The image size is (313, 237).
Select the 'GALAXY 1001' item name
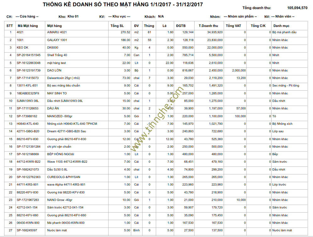click(57, 40)
